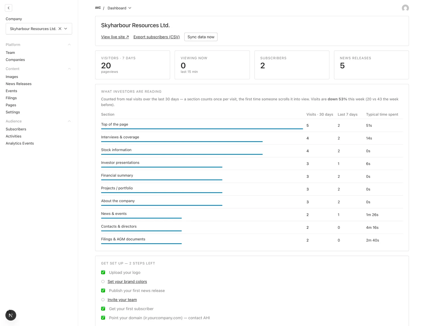The image size is (426, 326).
Task: Click the Top of the page visits bar
Action: pos(202,129)
